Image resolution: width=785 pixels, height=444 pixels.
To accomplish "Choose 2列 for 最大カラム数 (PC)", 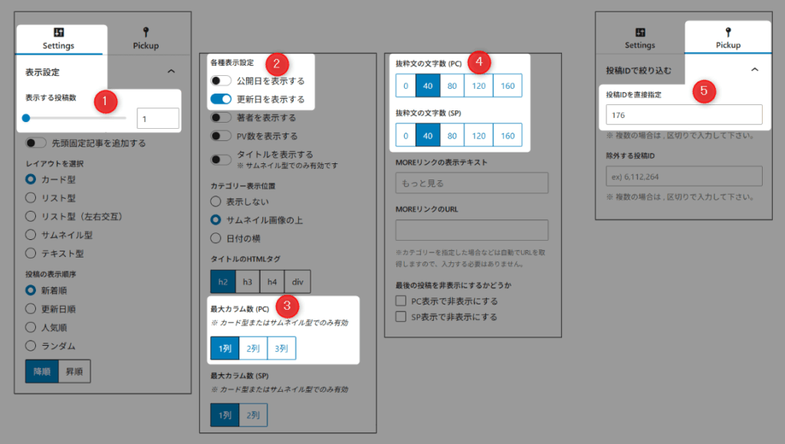I will coord(253,348).
